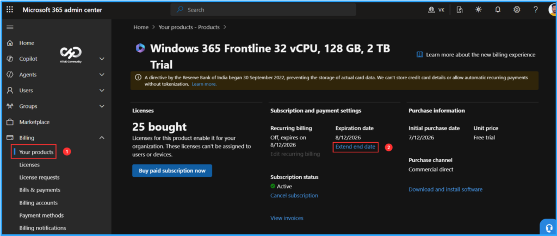
Task: Expand the Groups menu chevron
Action: coord(102,106)
